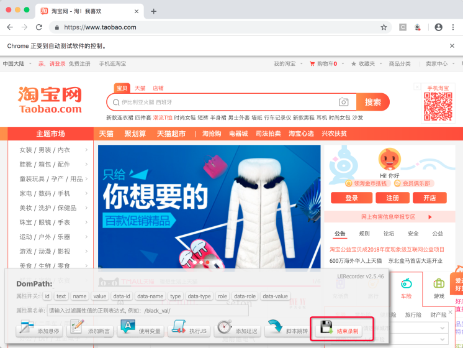Click the 脚本跳转 jump button
This screenshot has height=348, width=463.
[x=288, y=328]
